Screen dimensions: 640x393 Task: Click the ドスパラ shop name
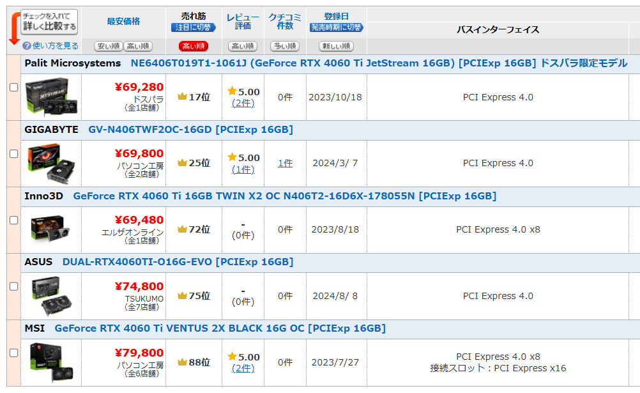tap(149, 99)
